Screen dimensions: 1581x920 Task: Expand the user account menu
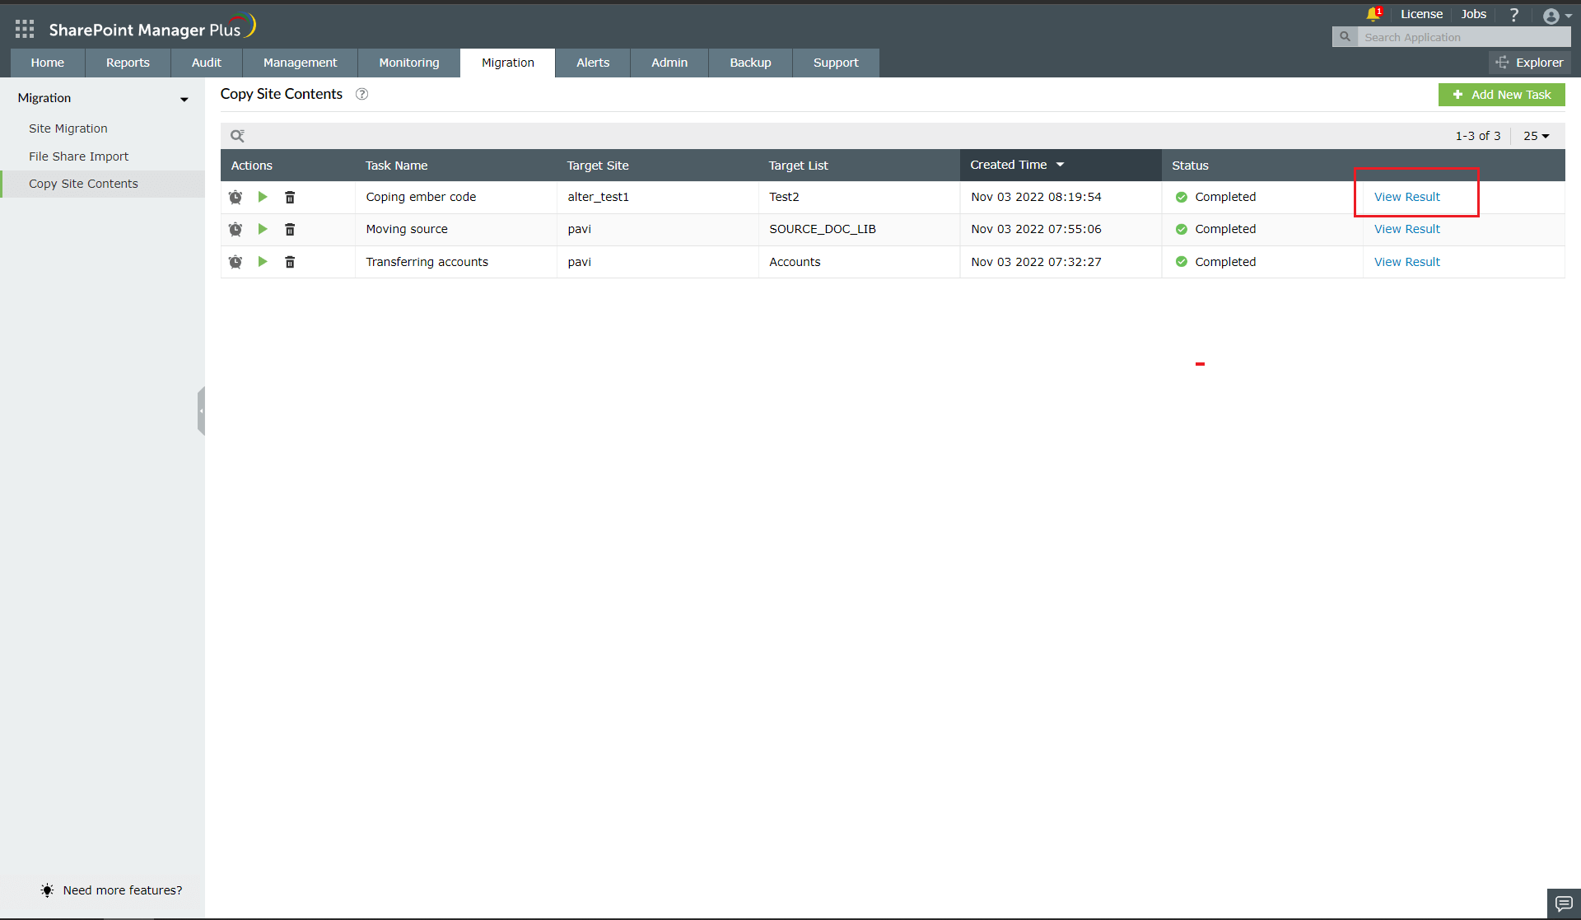tap(1555, 15)
